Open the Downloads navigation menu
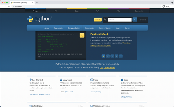 click(58, 28)
